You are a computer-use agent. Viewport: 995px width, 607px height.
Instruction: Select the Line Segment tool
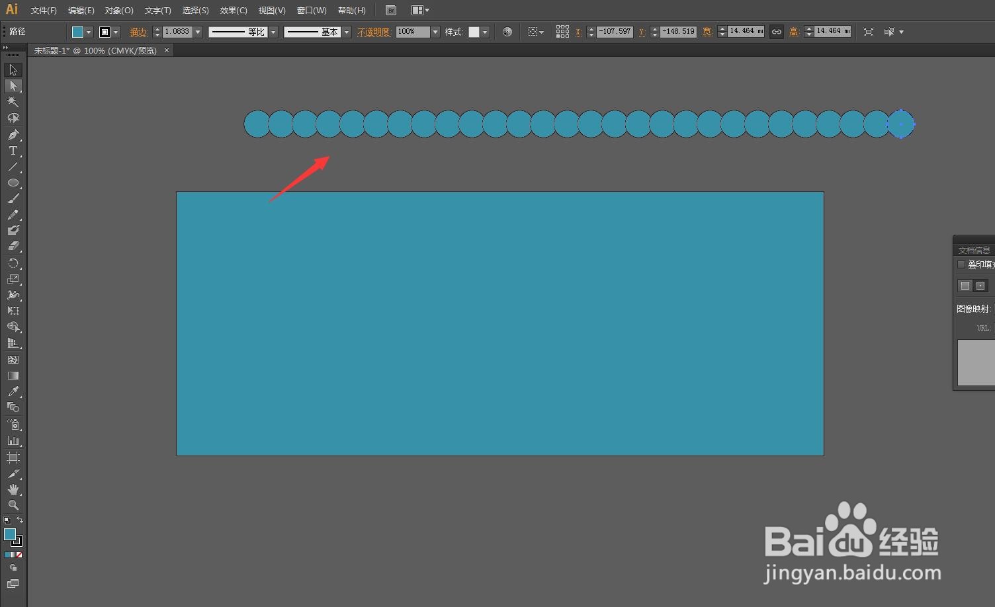pyautogui.click(x=13, y=167)
